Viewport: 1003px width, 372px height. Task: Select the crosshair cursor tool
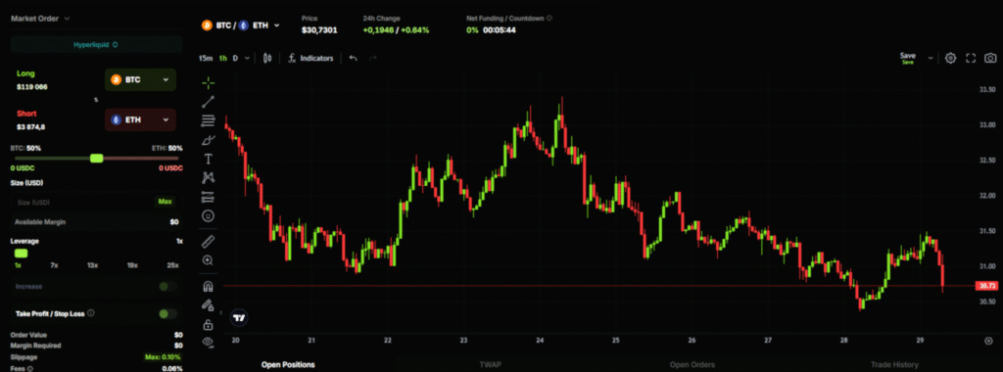208,82
